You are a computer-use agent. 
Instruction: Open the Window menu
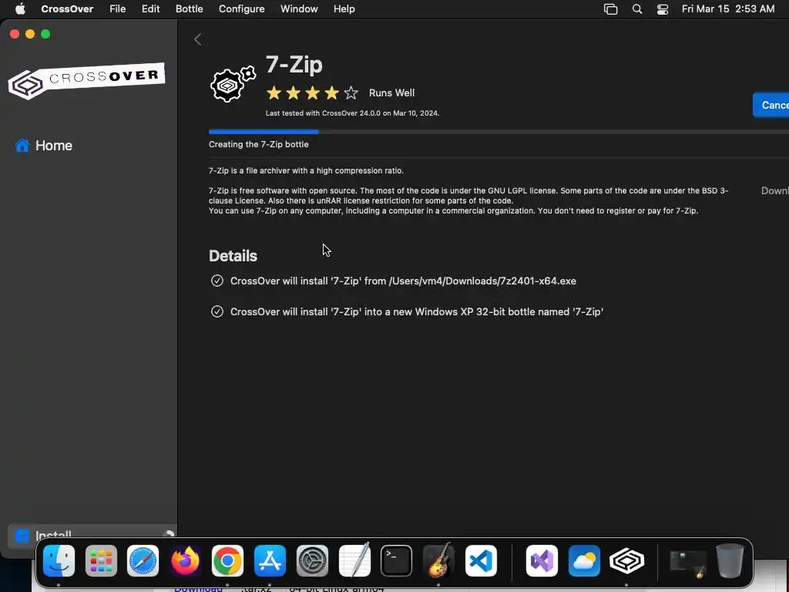299,9
